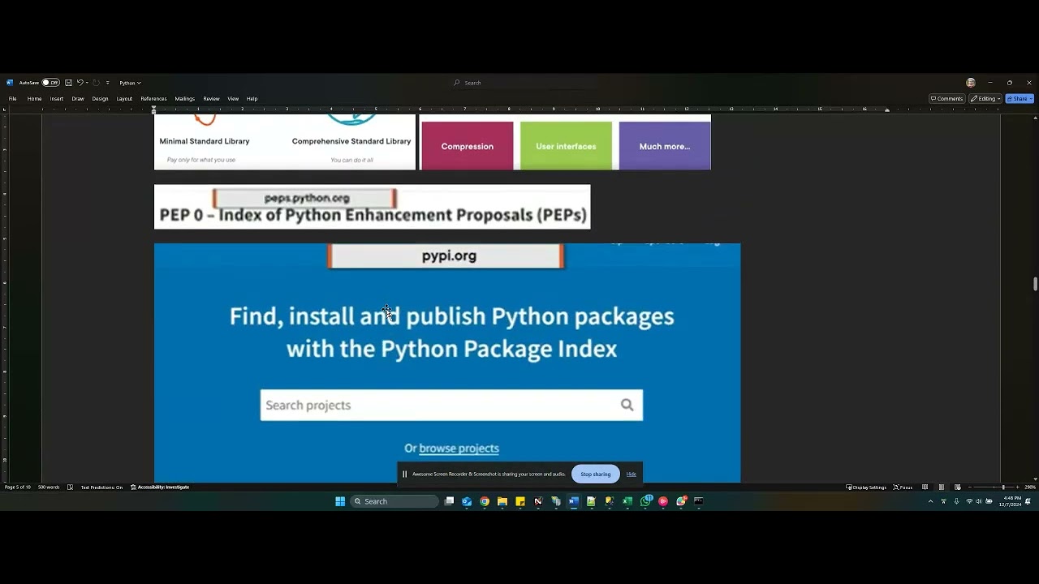1039x584 pixels.
Task: Click the 290% zoom level
Action: [1029, 487]
